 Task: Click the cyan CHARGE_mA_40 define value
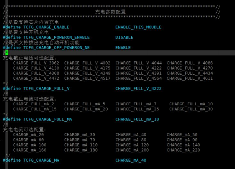click(x=131, y=160)
